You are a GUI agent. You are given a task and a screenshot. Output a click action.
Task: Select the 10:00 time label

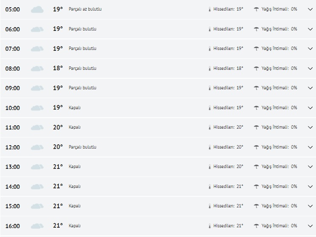[13, 108]
